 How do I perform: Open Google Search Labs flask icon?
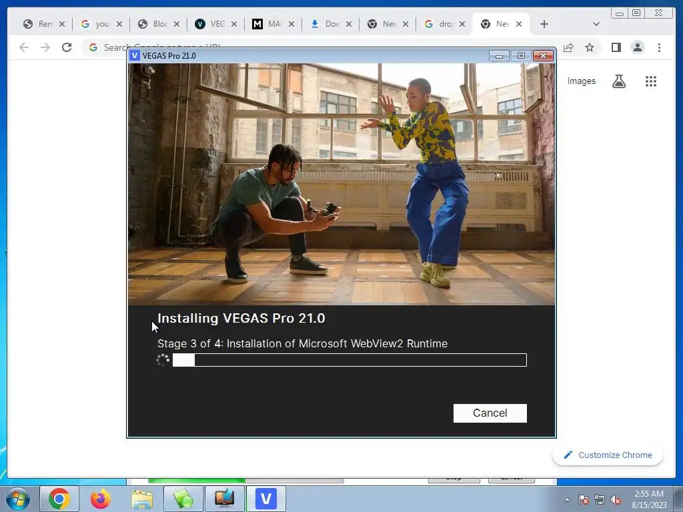tap(618, 81)
